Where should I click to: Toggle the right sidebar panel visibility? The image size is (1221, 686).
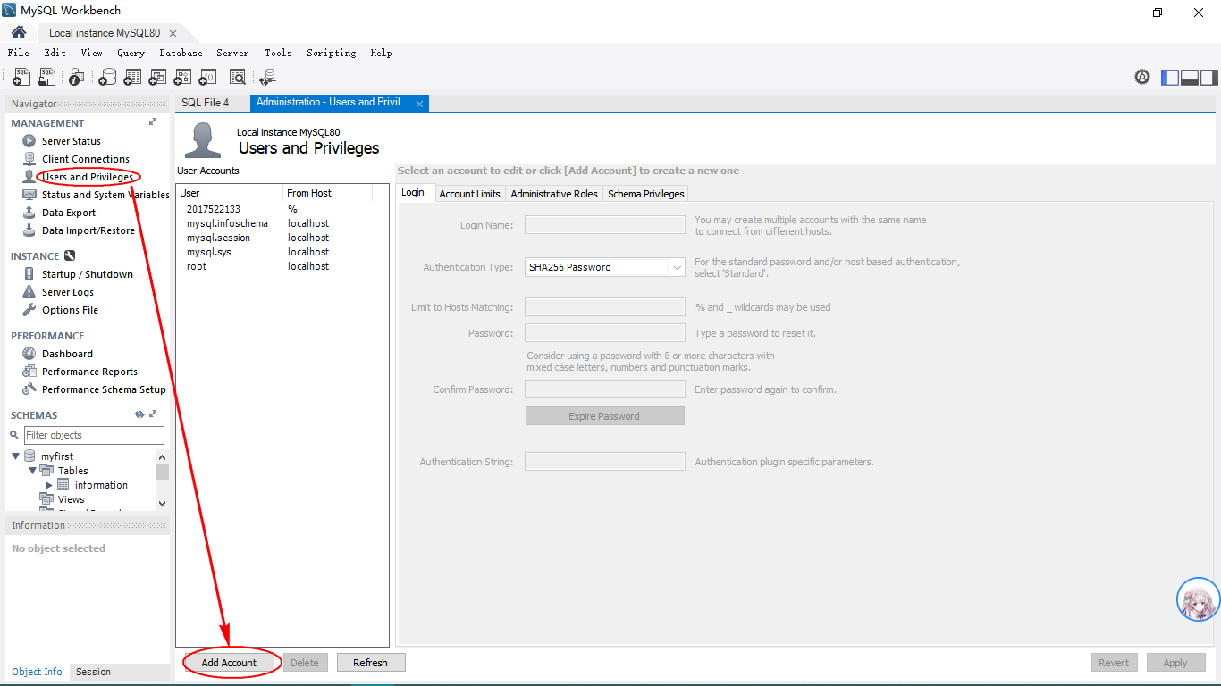point(1208,78)
